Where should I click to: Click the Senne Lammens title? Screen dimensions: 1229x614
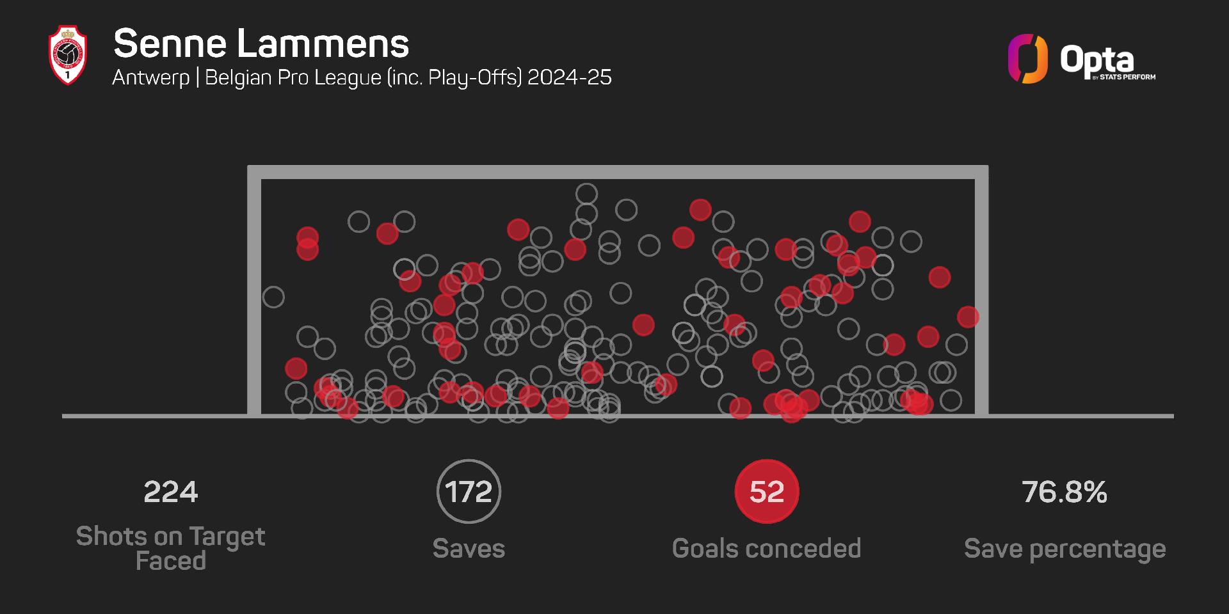point(261,43)
